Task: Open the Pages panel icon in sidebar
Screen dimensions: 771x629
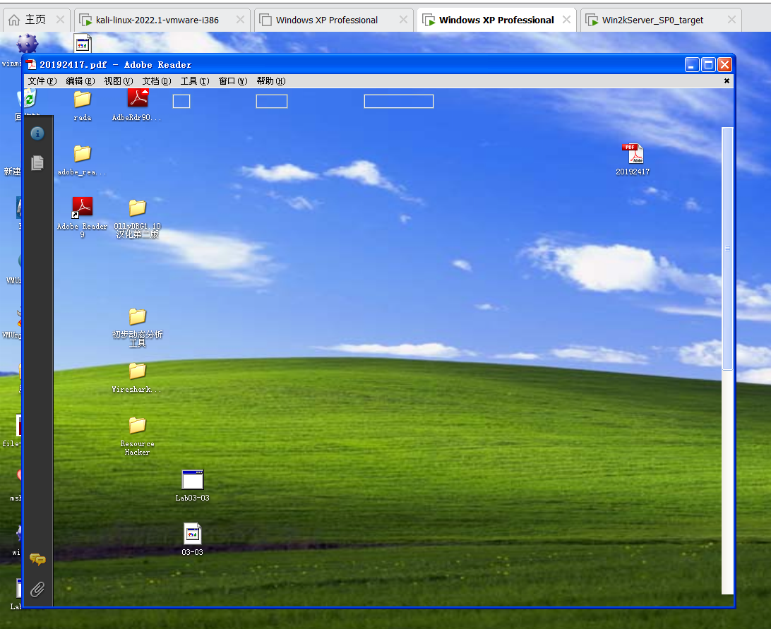Action: (37, 163)
